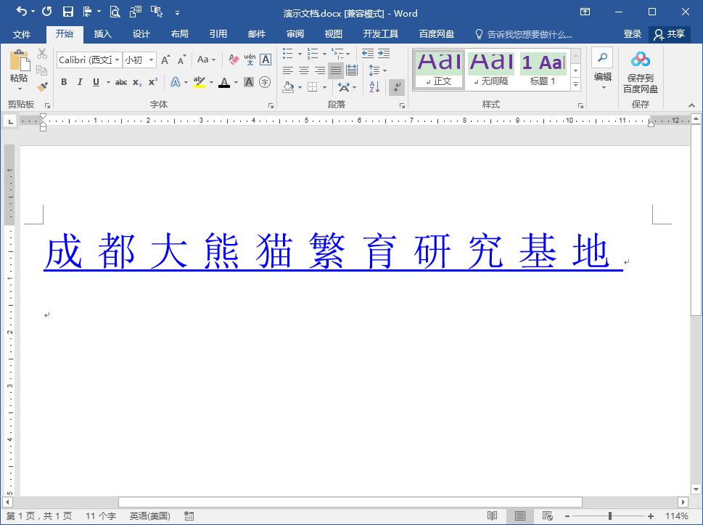The height and width of the screenshot is (525, 703).
Task: Open the line spacing dropdown
Action: 377,70
